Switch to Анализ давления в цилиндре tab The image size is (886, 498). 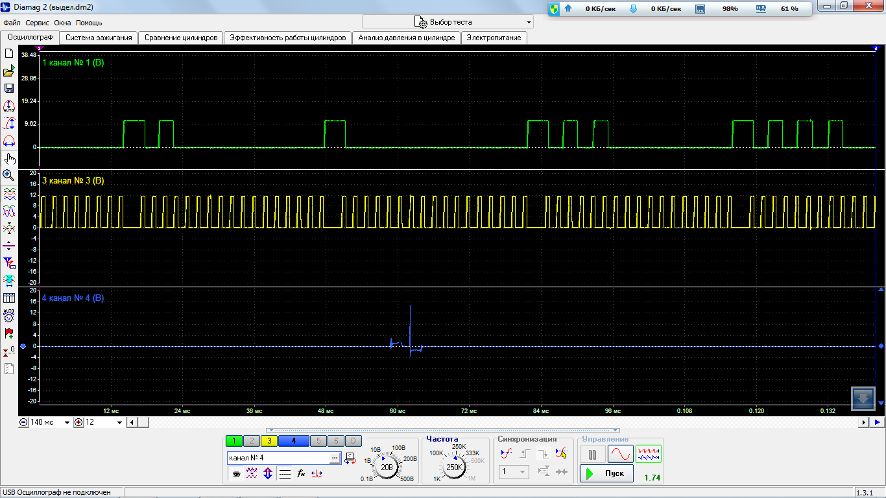point(407,38)
